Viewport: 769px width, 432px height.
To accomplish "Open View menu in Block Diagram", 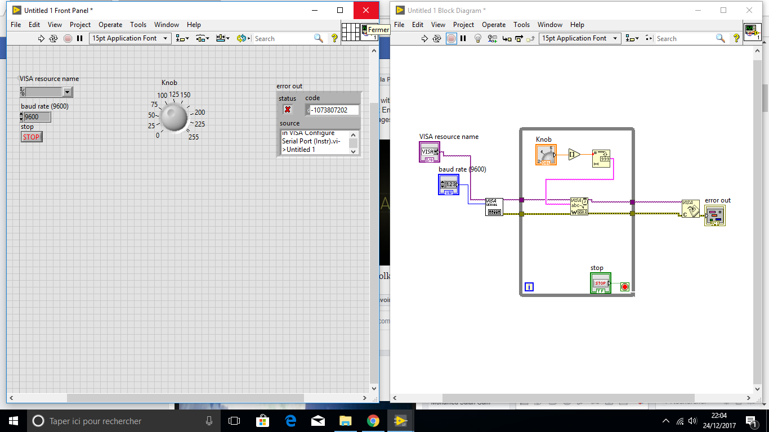I will (x=438, y=25).
